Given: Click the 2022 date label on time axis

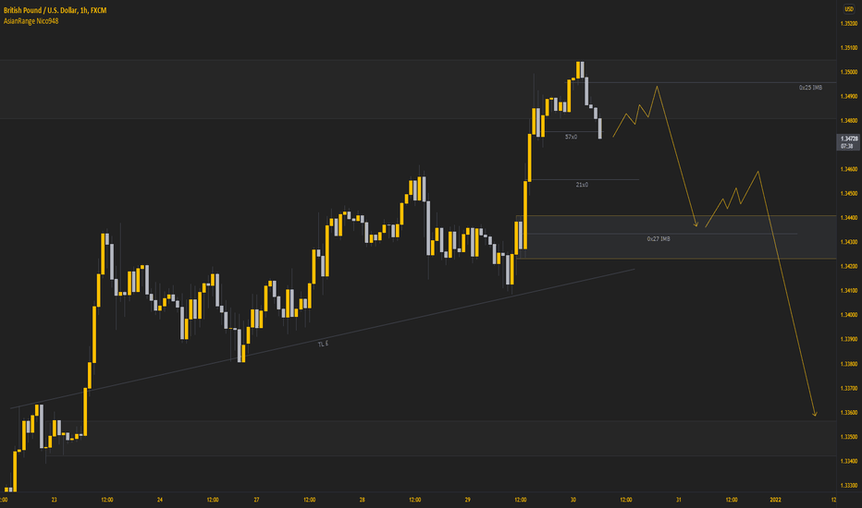Looking at the screenshot, I should point(775,500).
